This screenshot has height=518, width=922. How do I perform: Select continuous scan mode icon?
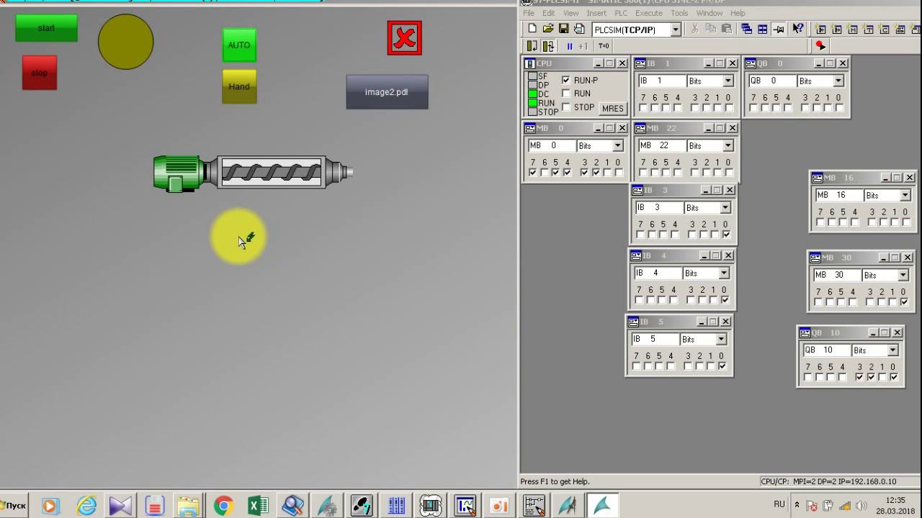[x=548, y=46]
